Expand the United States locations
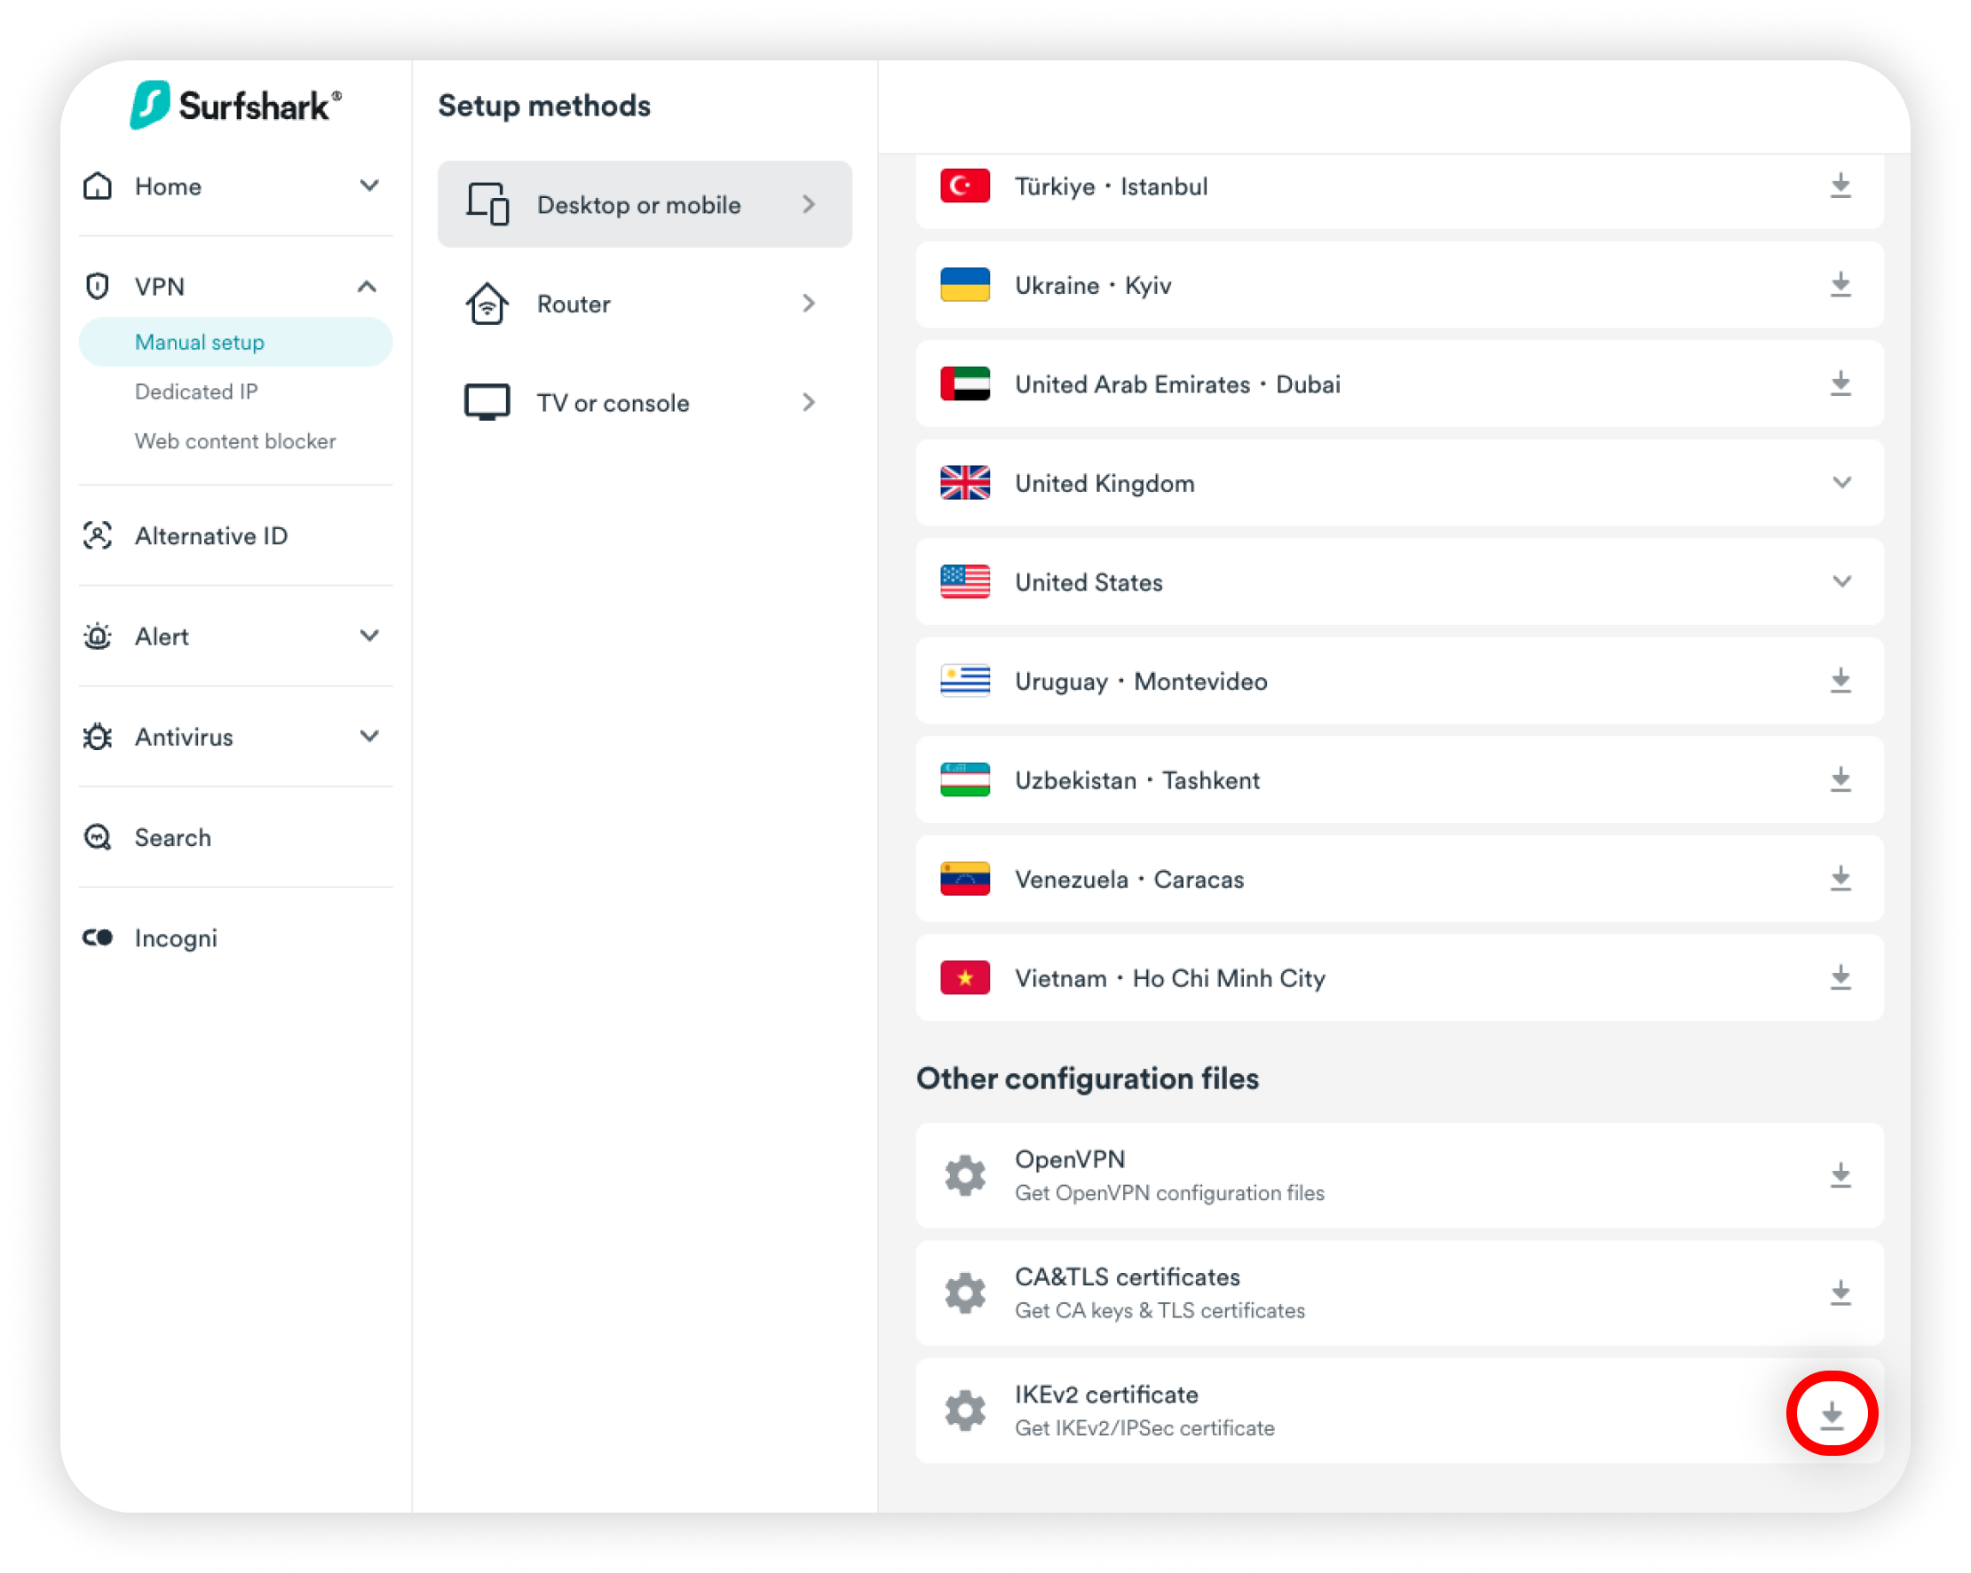Screen dimensions: 1971x1573 (1841, 581)
